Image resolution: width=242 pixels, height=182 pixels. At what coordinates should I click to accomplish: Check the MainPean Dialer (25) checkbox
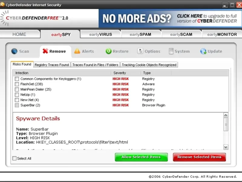[17, 89]
